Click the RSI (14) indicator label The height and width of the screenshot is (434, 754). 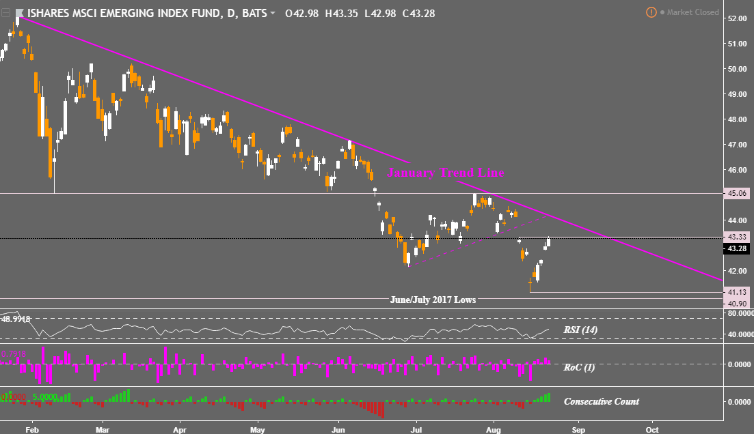[580, 330]
